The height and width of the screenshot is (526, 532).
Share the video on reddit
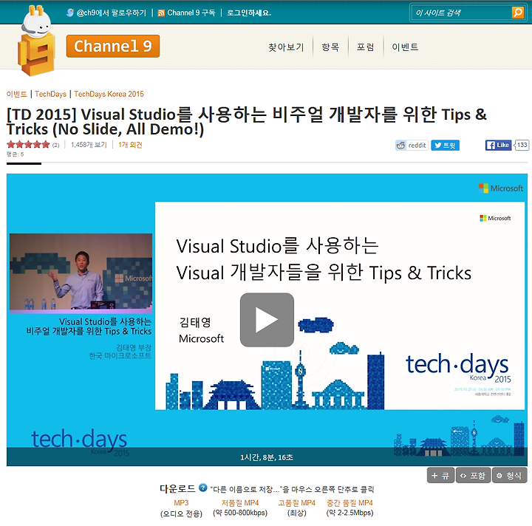[x=412, y=145]
